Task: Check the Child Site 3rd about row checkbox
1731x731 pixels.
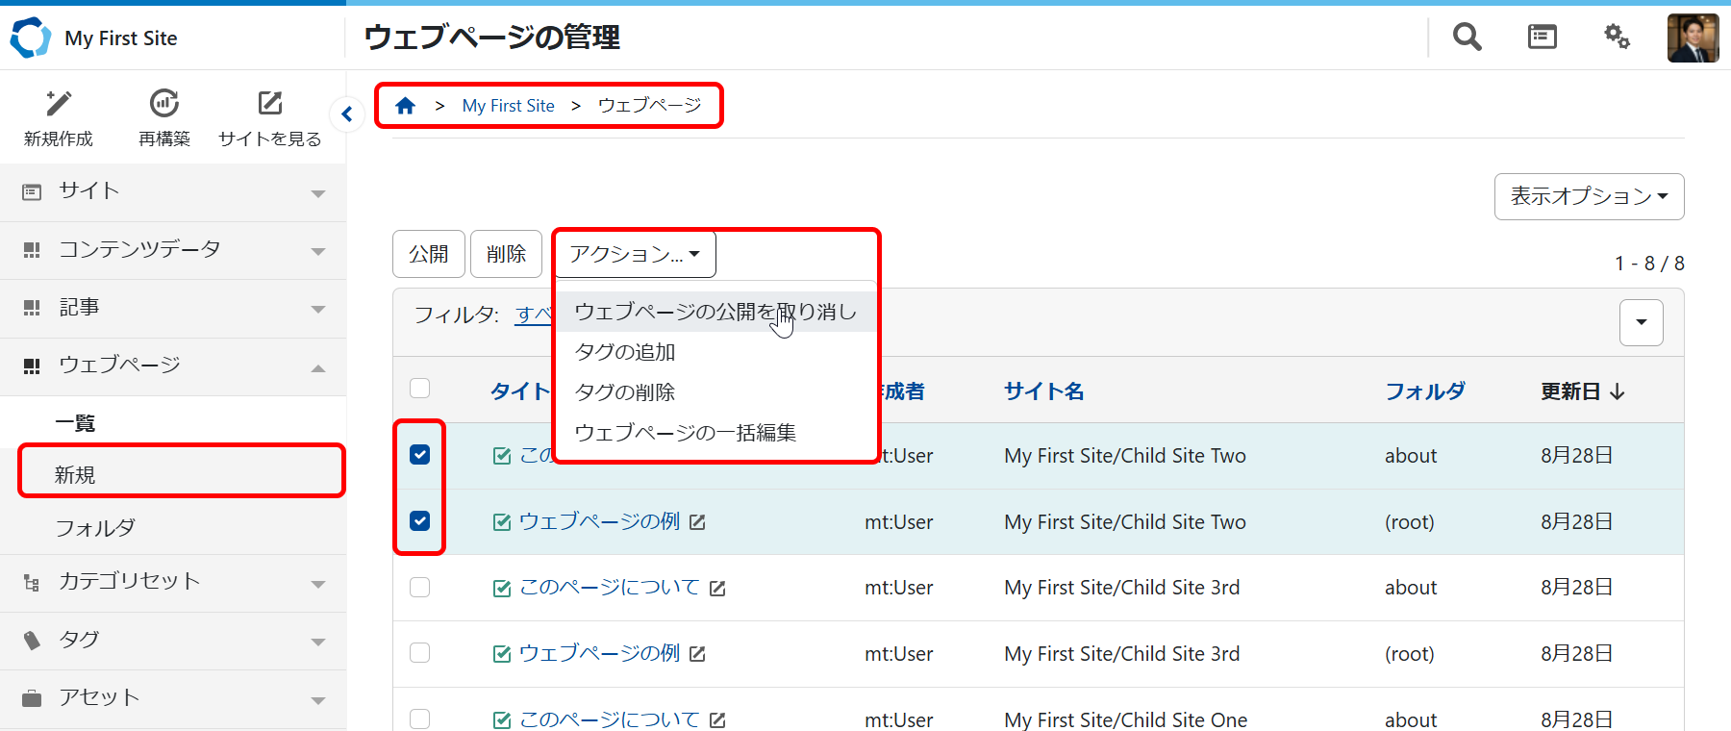Action: click(420, 587)
